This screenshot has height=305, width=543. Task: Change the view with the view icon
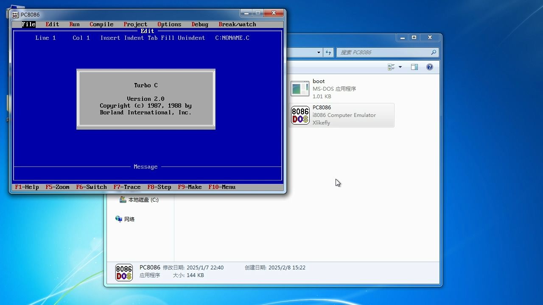click(391, 67)
